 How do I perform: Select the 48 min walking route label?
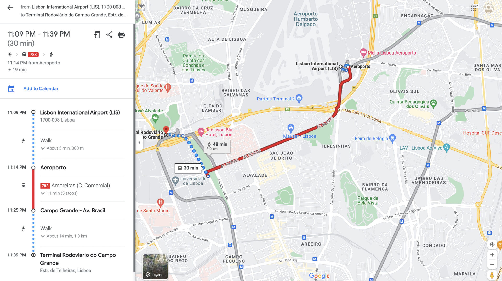tap(217, 146)
